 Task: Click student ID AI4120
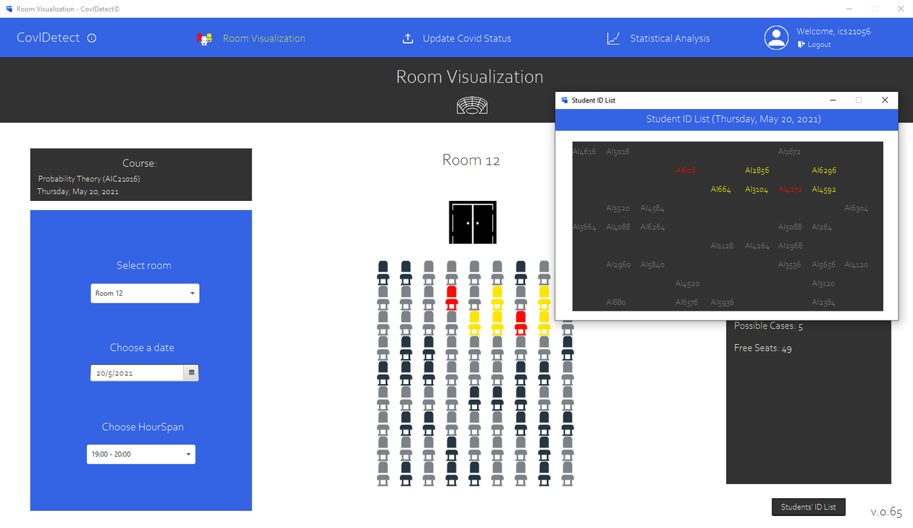coord(856,264)
